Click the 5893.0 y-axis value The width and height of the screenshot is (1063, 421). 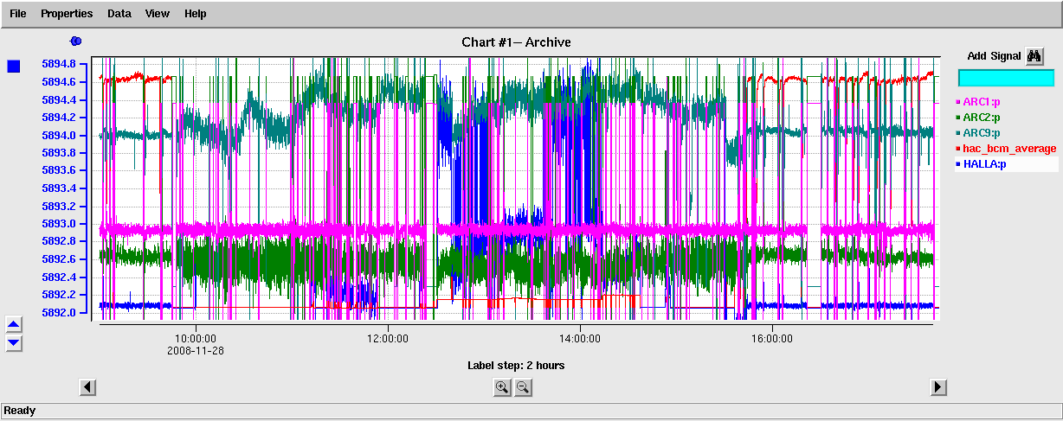click(59, 223)
